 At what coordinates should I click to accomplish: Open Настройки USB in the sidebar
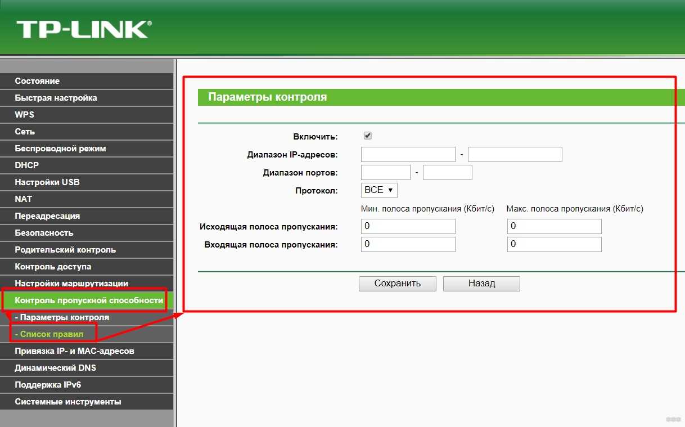pos(87,182)
